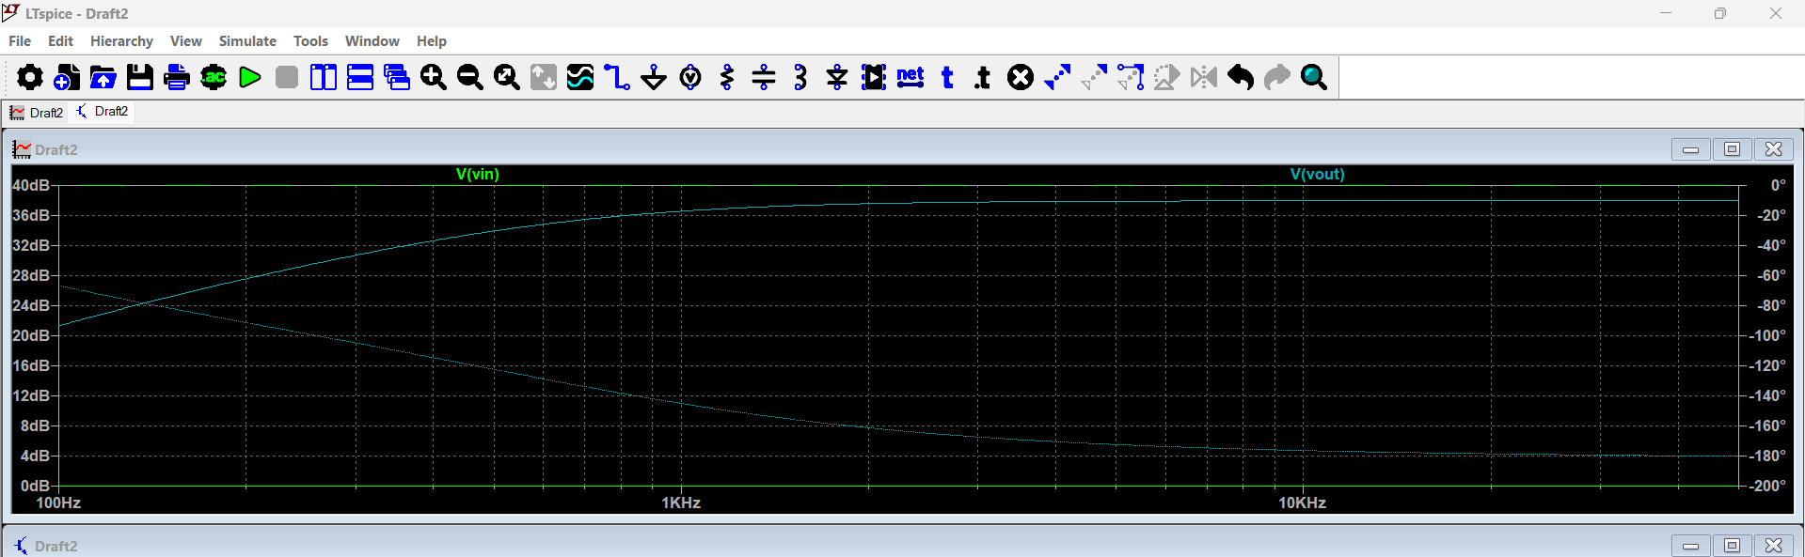Close the lower Draft2 schematic pane

pos(1773,546)
